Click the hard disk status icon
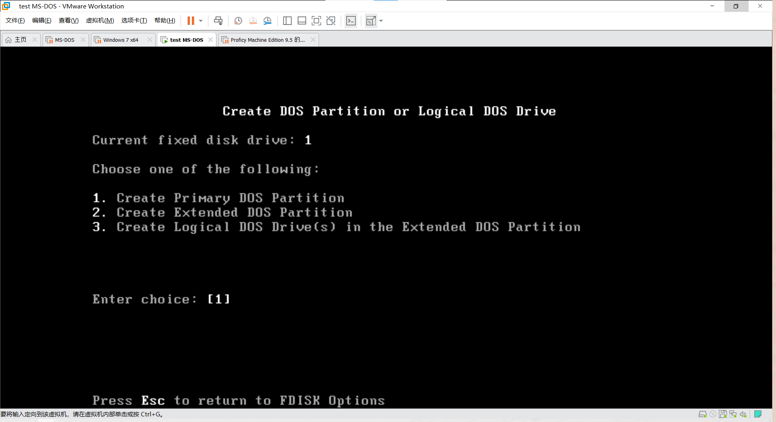This screenshot has height=422, width=776. pos(702,414)
